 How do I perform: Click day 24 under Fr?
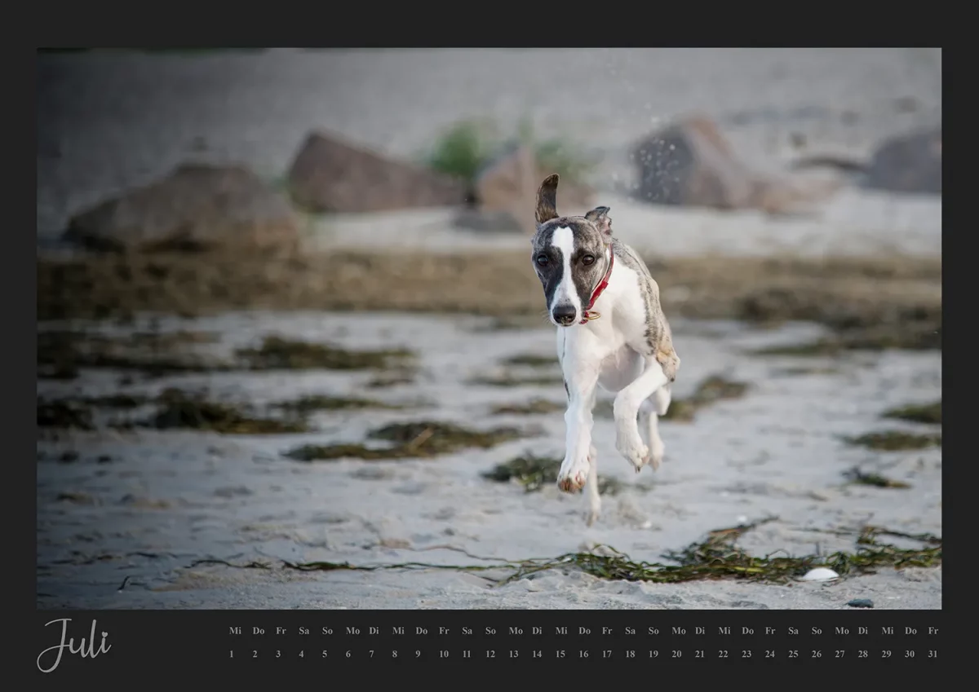770,654
